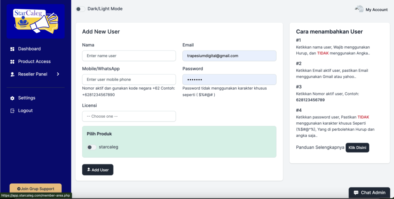Viewport: 394px width, 199px height.
Task: Click the Join Grup Support button
Action: (35, 189)
